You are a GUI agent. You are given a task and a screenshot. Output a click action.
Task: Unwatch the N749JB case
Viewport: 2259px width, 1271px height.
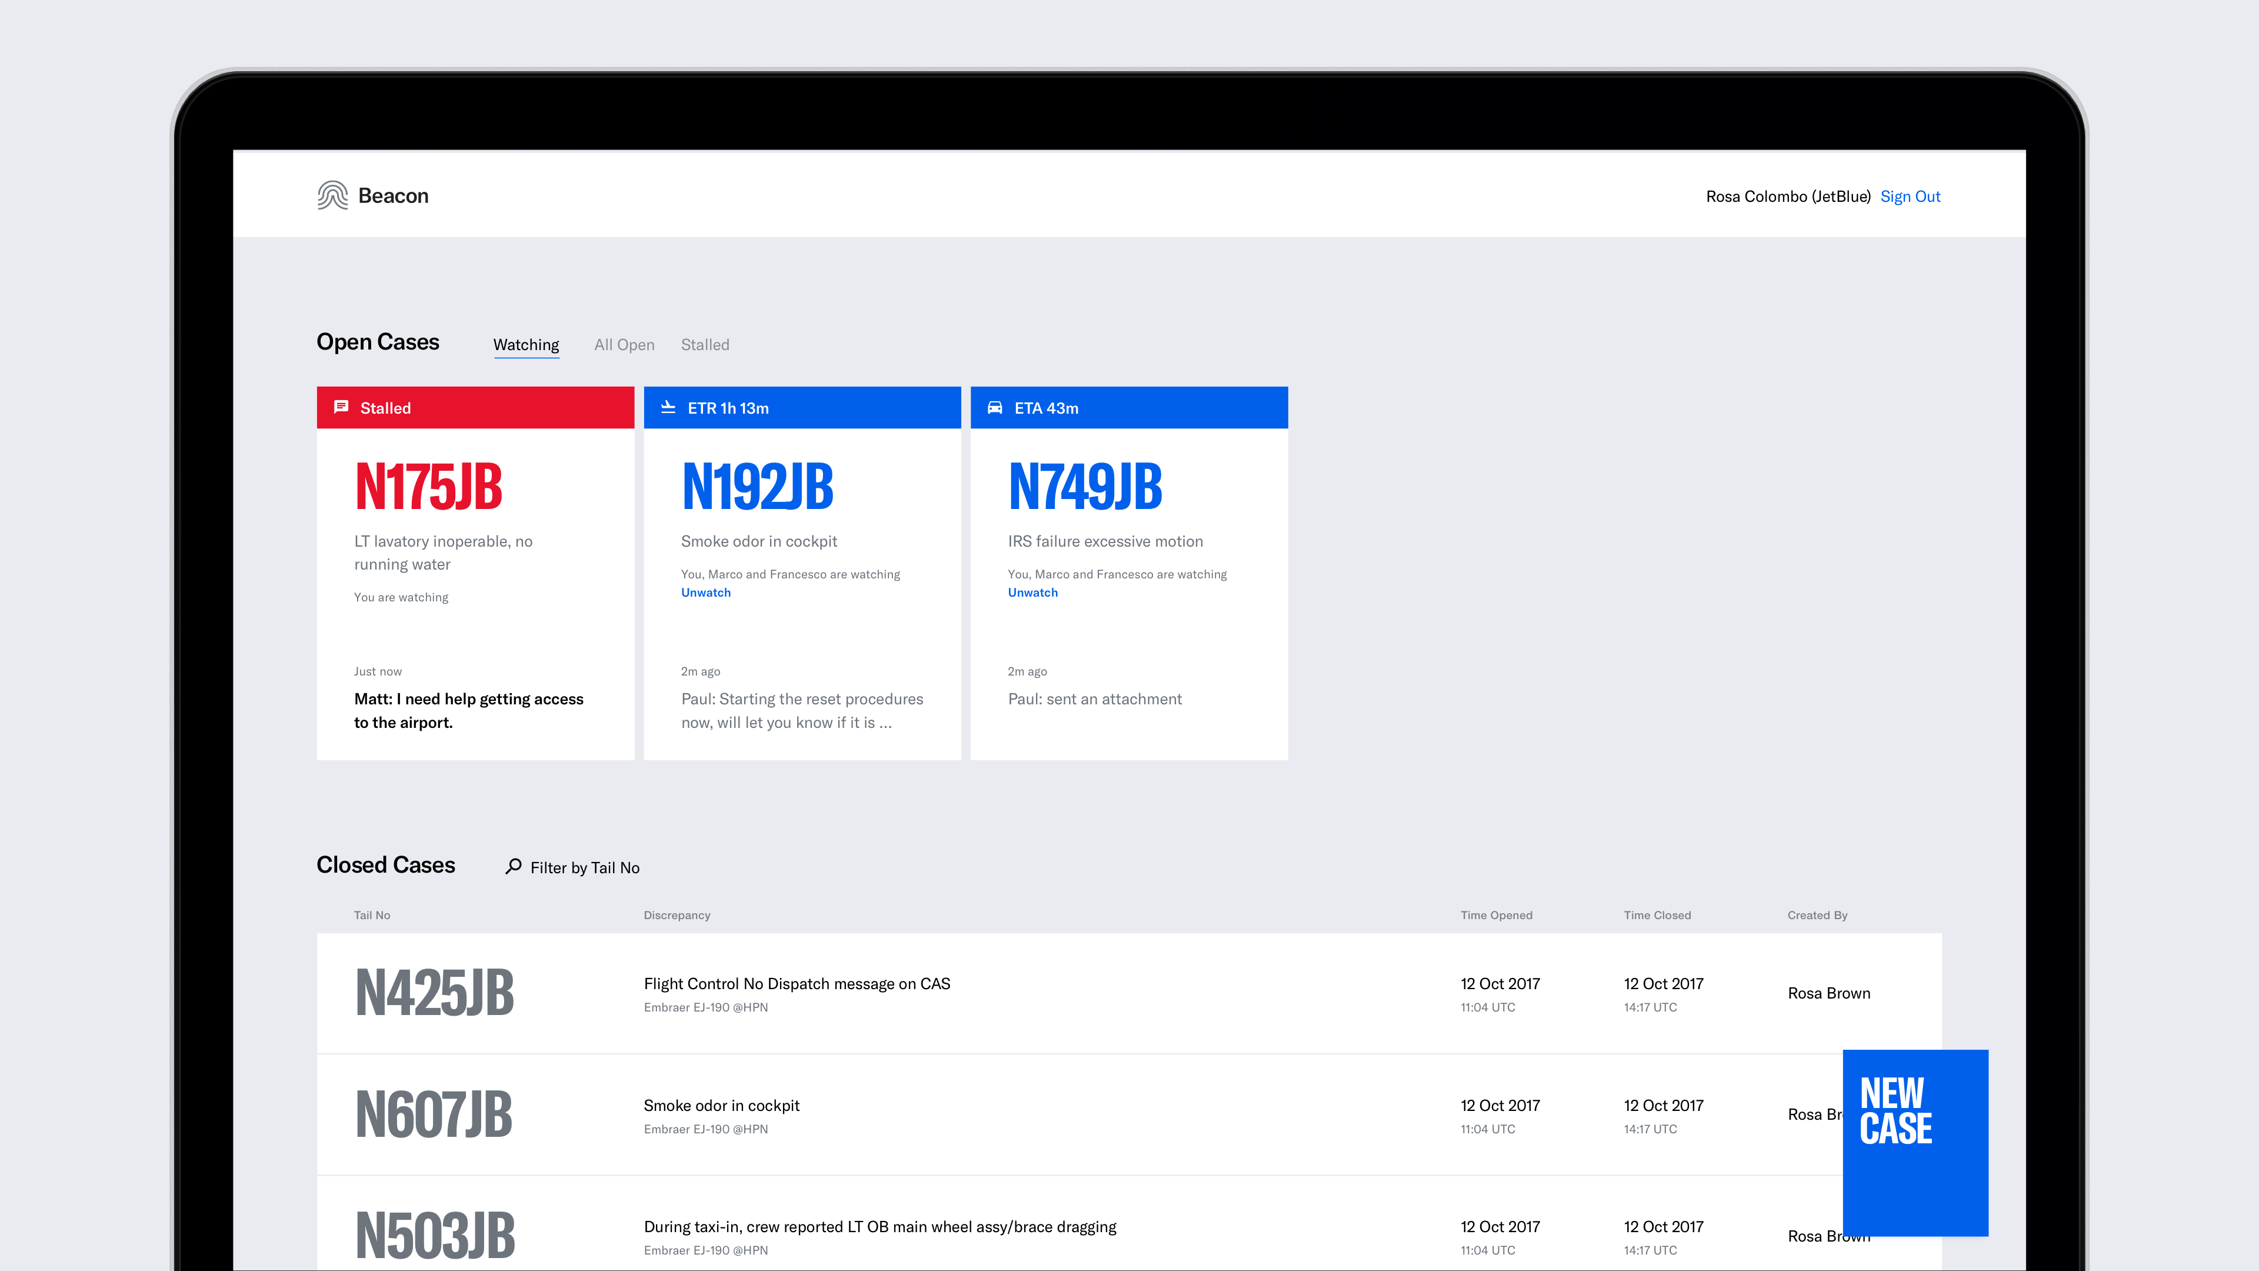pyautogui.click(x=1032, y=593)
